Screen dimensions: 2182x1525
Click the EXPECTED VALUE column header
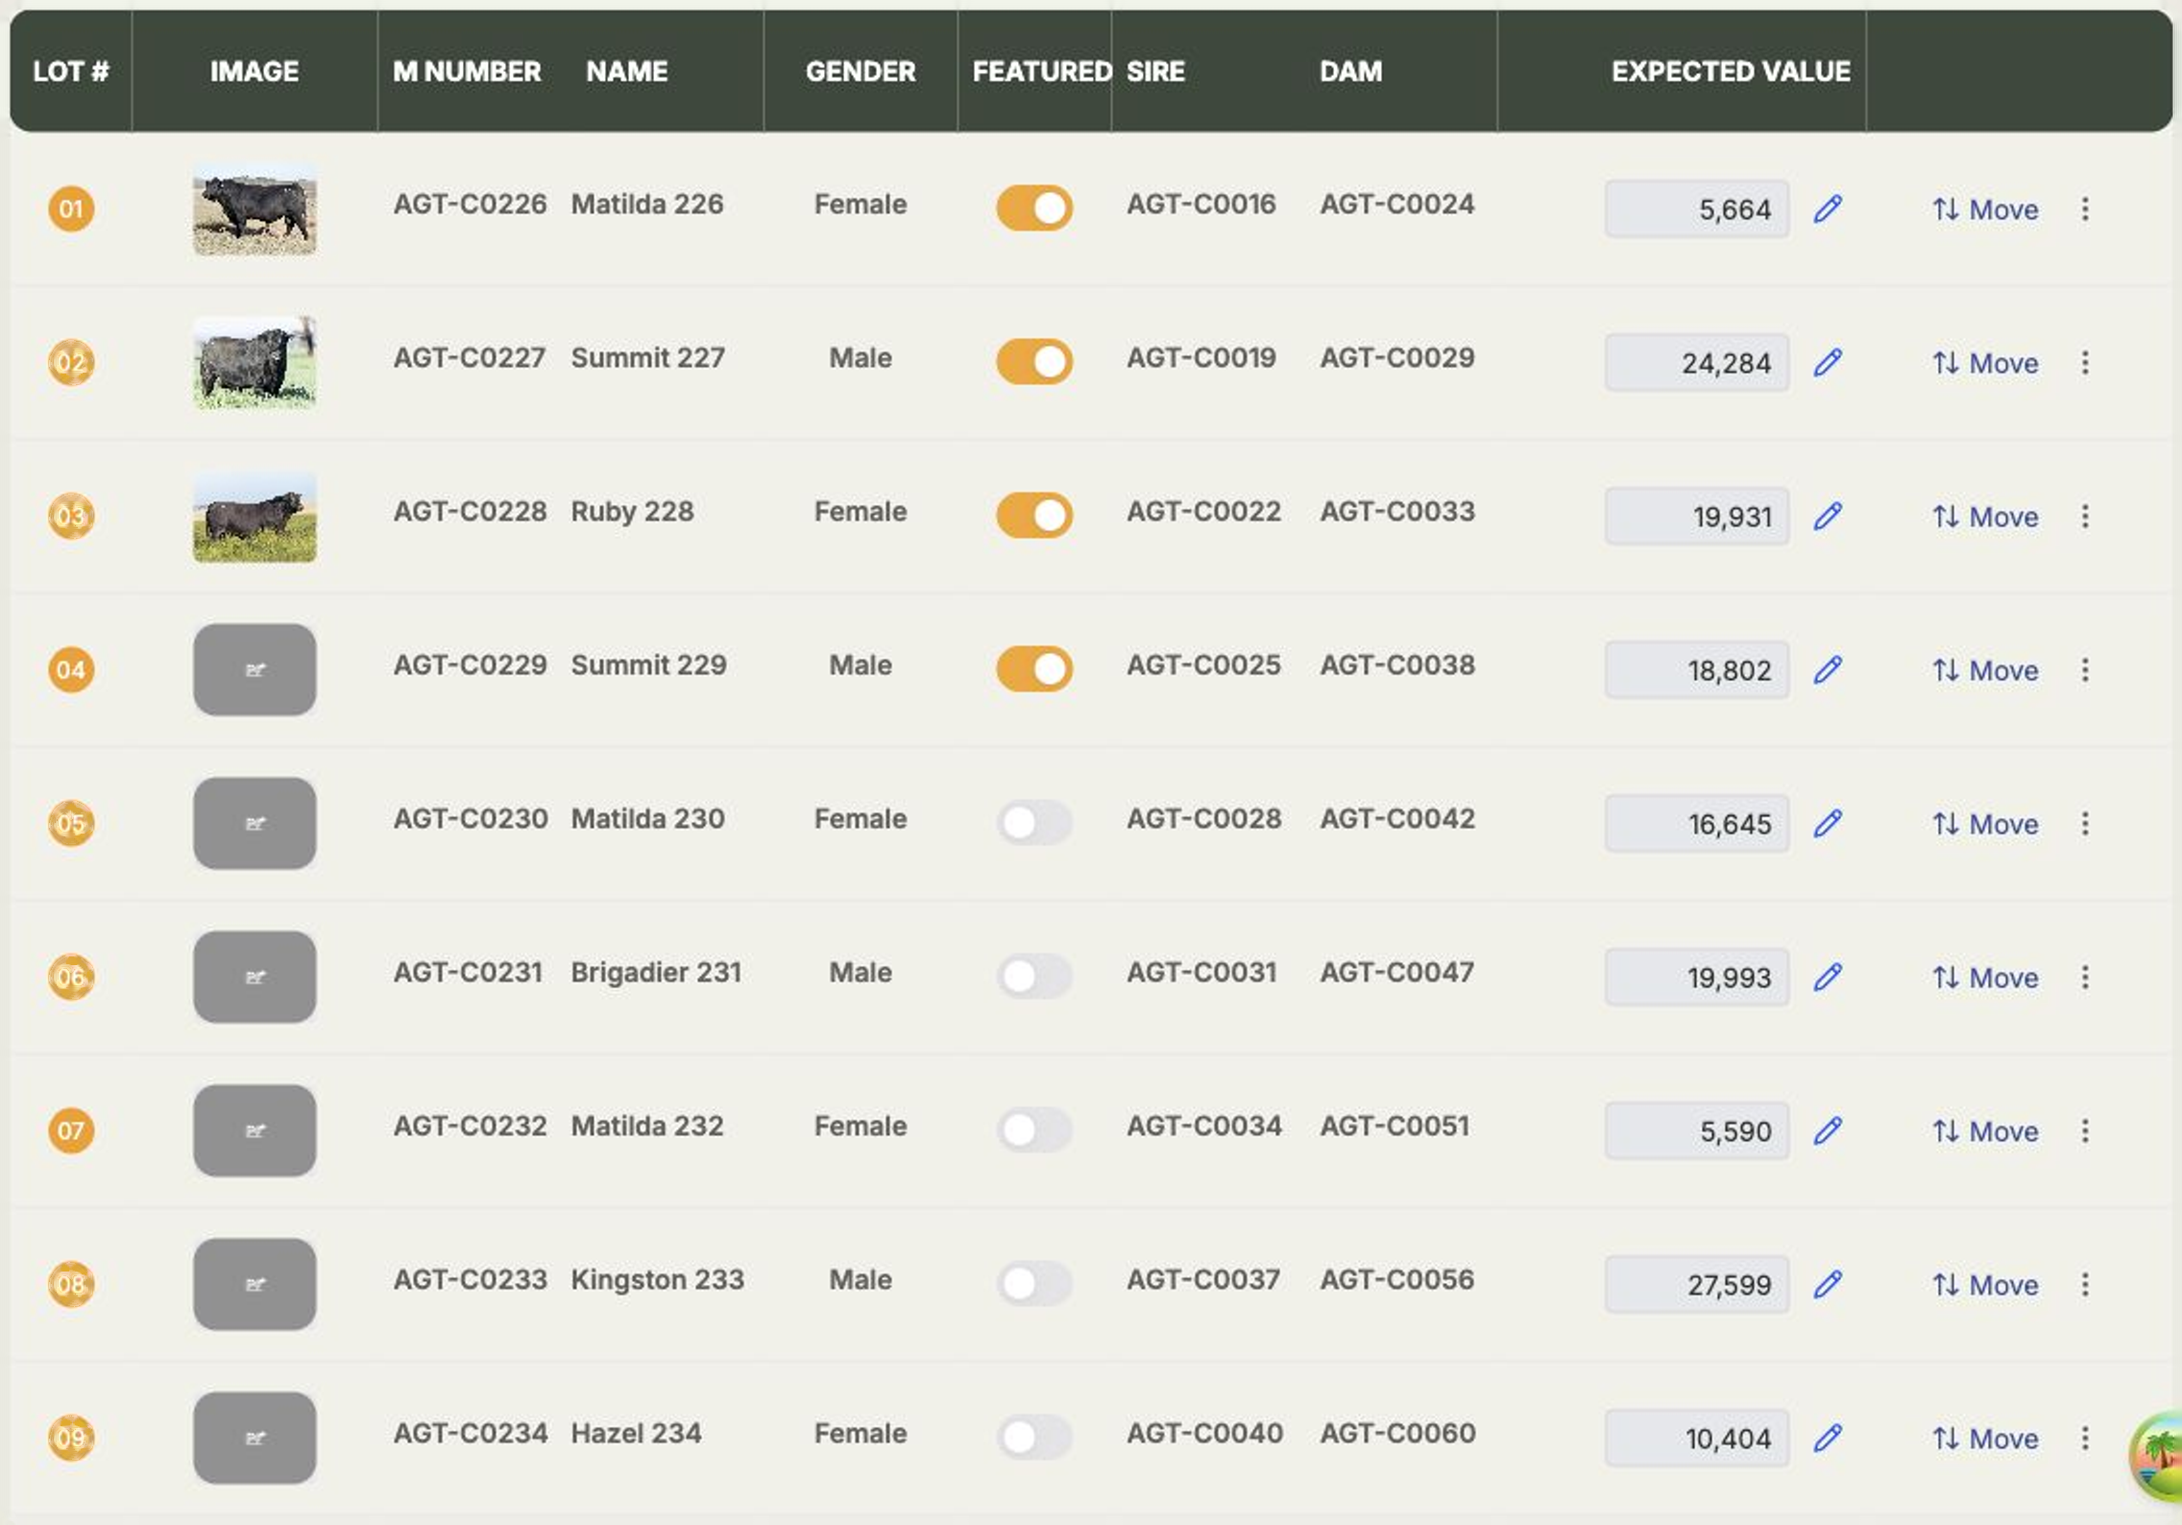click(x=1731, y=71)
